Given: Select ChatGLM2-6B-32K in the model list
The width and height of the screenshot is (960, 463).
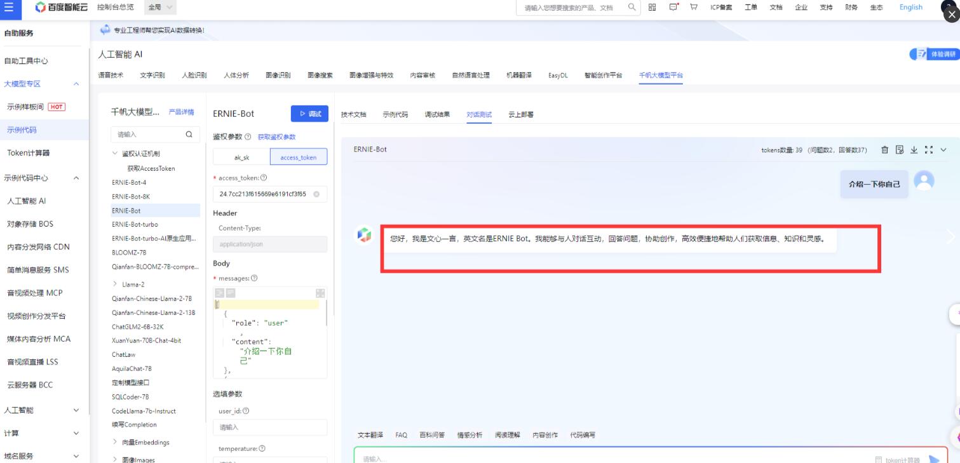Looking at the screenshot, I should tap(137, 326).
